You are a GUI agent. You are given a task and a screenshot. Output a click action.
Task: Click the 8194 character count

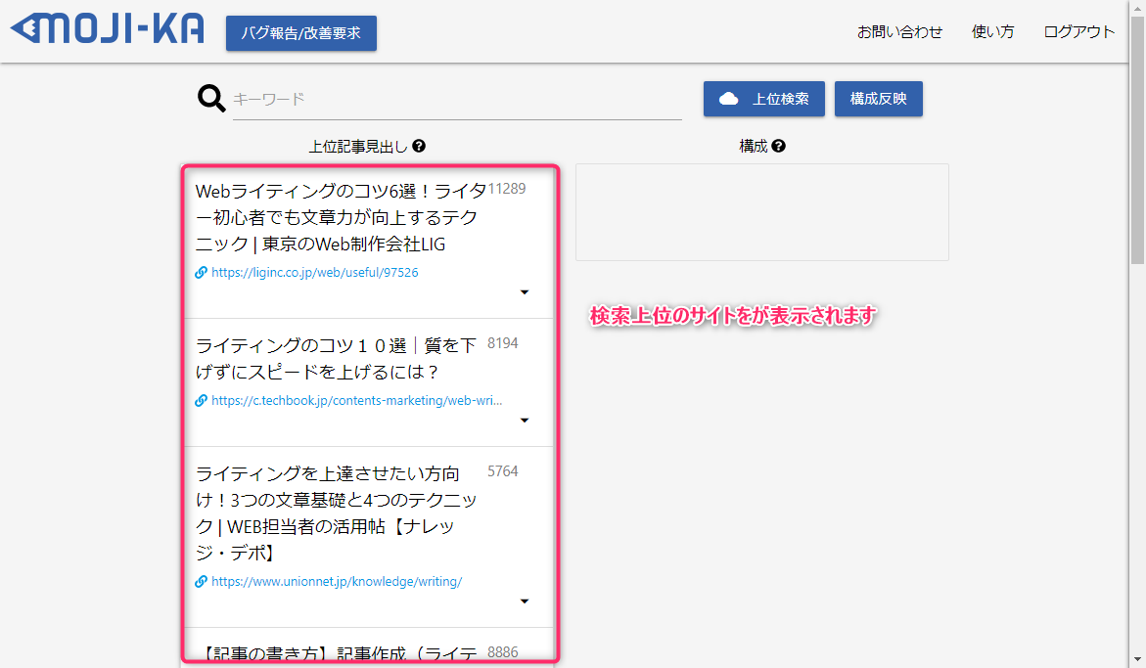(503, 343)
